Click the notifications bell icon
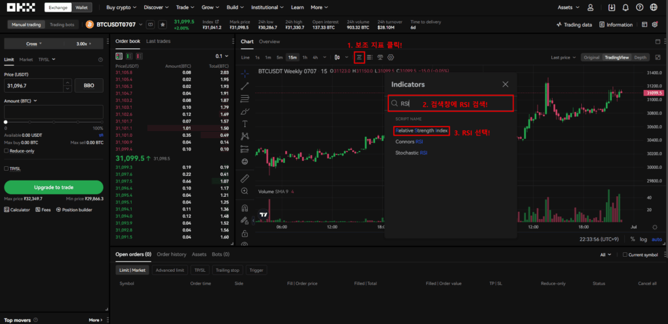 click(625, 8)
